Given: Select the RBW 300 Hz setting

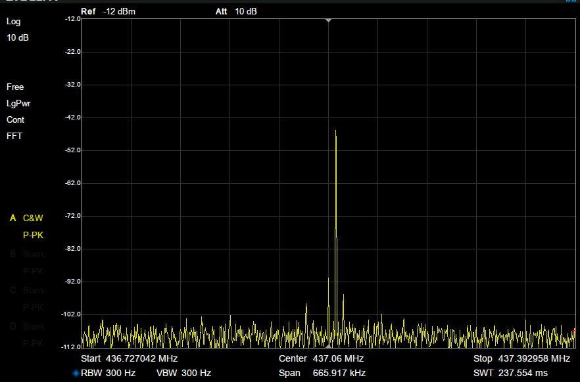Looking at the screenshot, I should pos(108,373).
